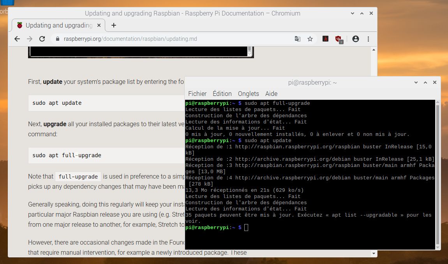448x264 pixels.
Task: Open Chromium three-dot menu
Action: pyautogui.click(x=368, y=39)
